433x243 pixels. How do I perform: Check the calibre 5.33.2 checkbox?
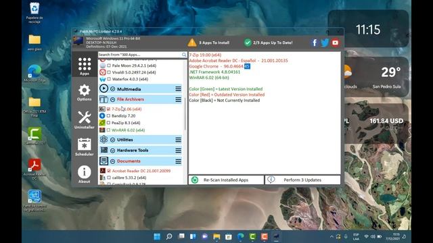click(x=109, y=178)
